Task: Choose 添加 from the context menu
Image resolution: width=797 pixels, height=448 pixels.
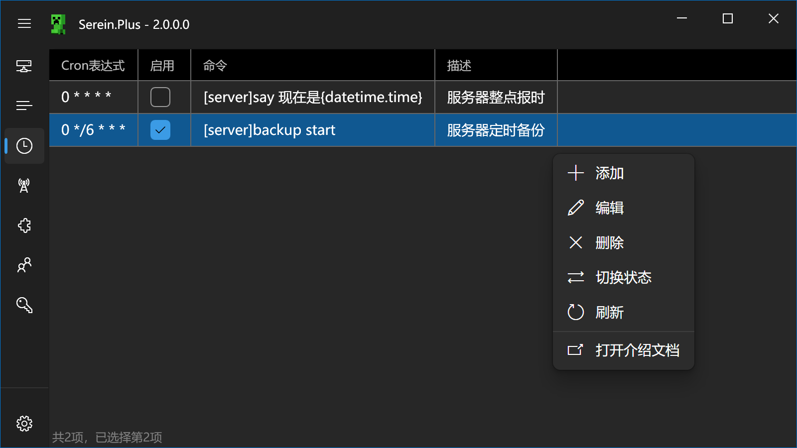Action: coord(624,173)
